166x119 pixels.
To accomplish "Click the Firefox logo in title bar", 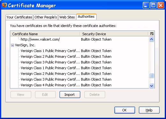I will (x=4, y=5).
